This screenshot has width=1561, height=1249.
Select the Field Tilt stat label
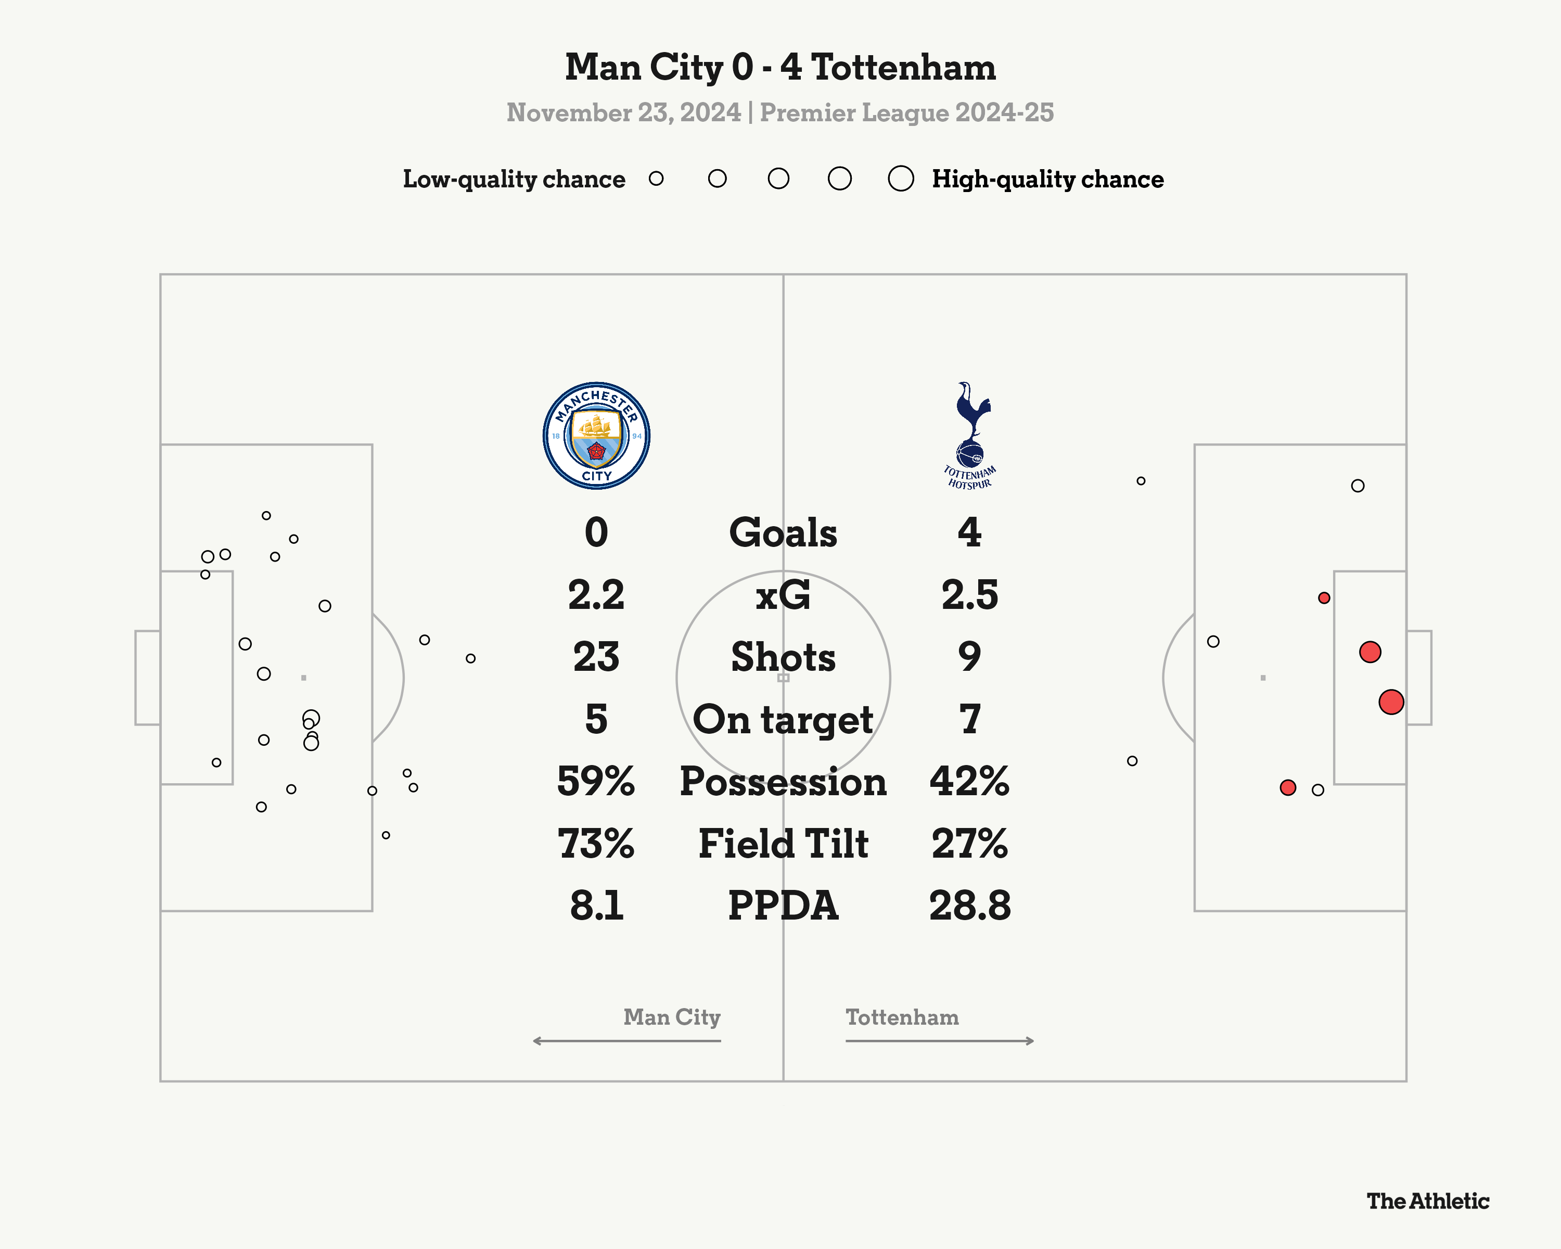(x=783, y=844)
